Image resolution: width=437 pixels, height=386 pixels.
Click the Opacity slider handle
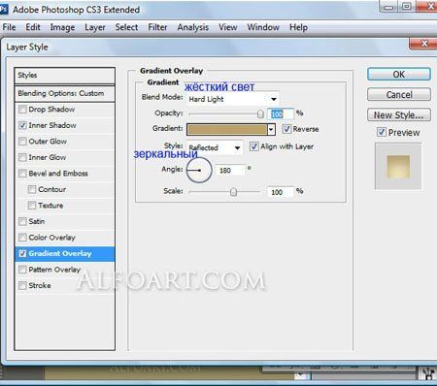pyautogui.click(x=260, y=113)
